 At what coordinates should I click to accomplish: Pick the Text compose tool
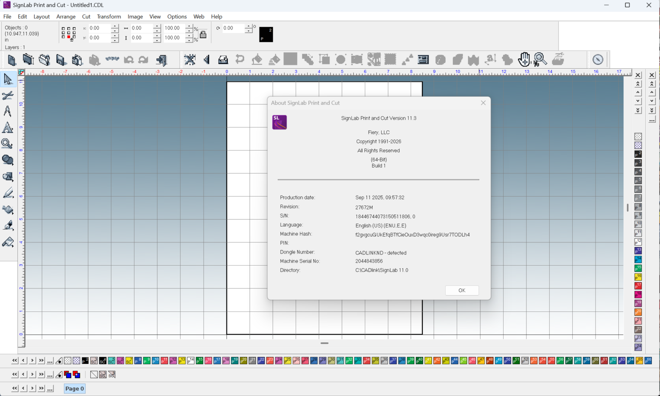tap(8, 112)
